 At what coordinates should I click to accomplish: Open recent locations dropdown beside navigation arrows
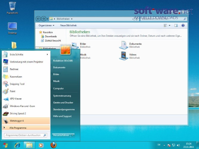[47, 19]
